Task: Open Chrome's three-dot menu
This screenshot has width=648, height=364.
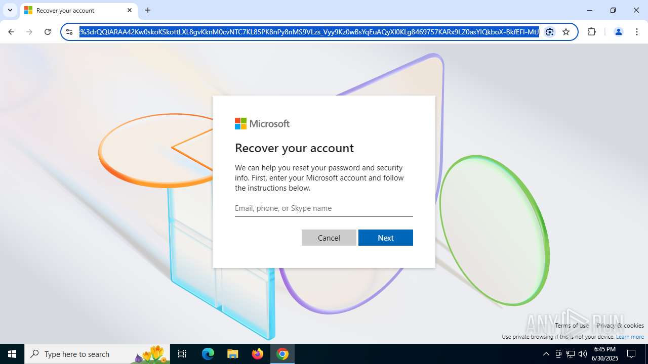Action: tap(636, 32)
